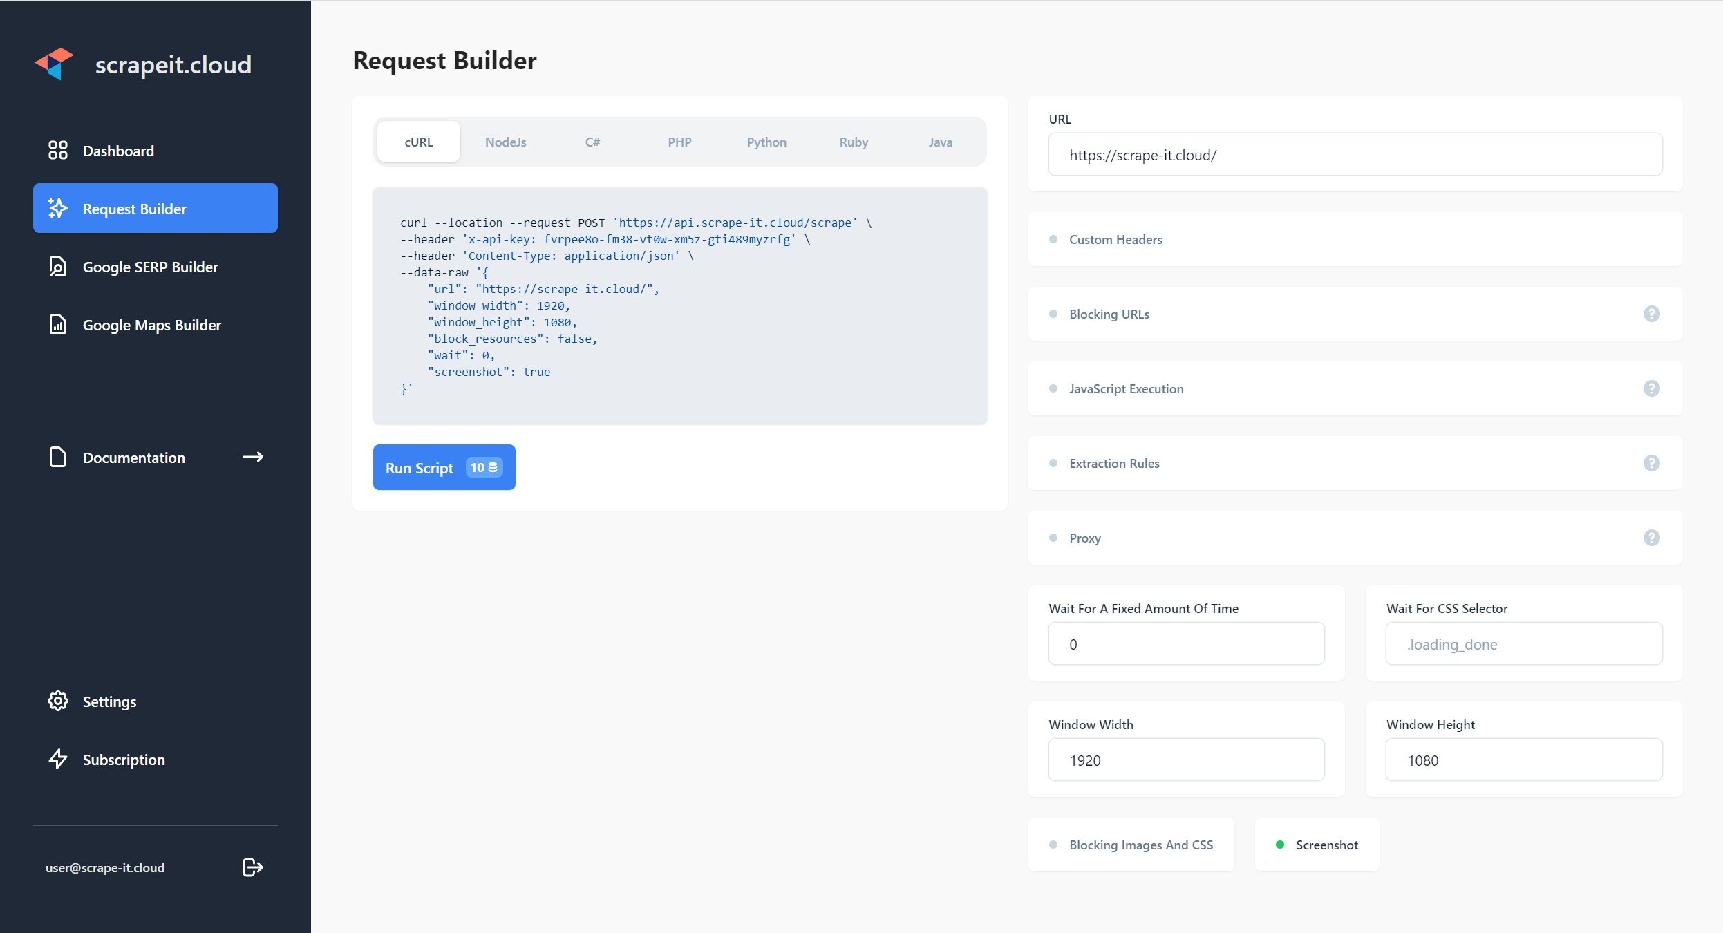Click the scrapeit.cloud logo icon
Image resolution: width=1723 pixels, height=933 pixels.
click(x=54, y=64)
